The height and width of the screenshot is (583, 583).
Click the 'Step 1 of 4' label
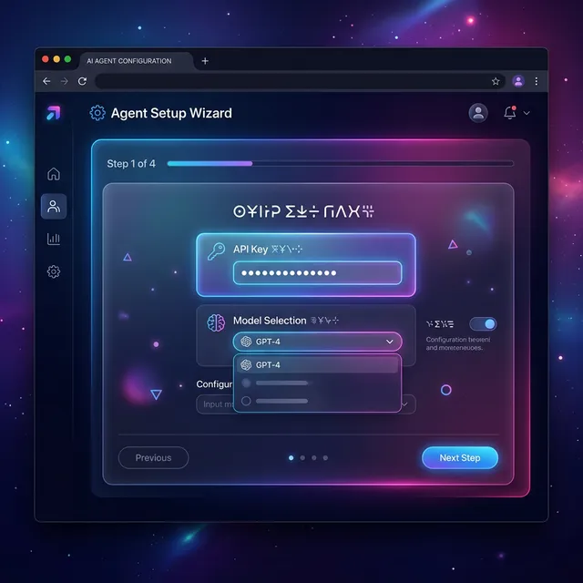pyautogui.click(x=131, y=164)
